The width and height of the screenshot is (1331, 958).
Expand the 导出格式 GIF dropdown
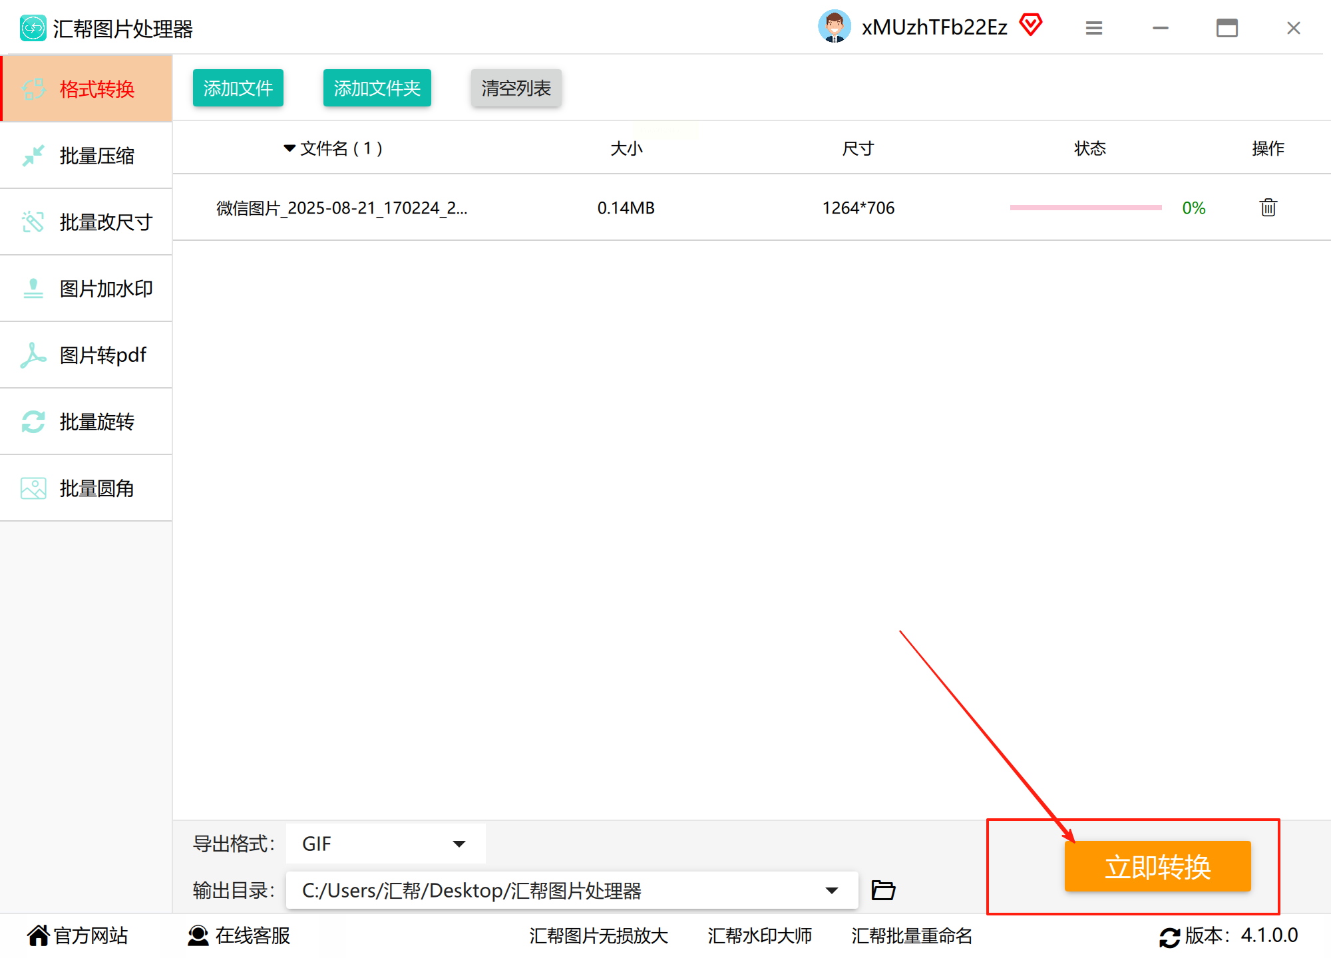click(x=459, y=844)
